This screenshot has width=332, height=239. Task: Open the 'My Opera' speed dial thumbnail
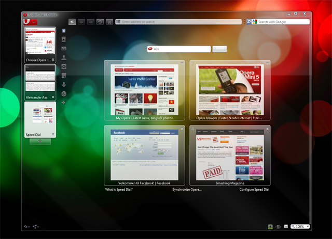point(144,90)
